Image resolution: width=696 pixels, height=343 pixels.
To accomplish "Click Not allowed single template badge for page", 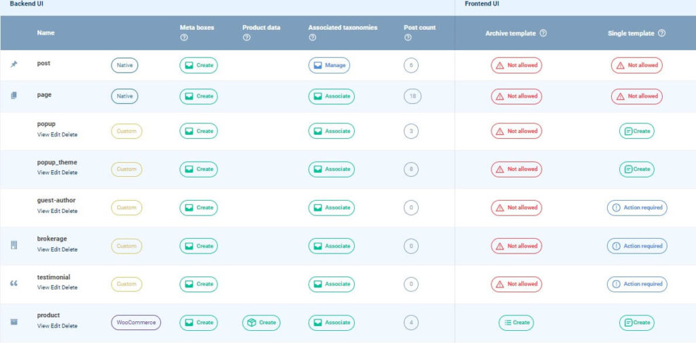I will click(x=636, y=96).
